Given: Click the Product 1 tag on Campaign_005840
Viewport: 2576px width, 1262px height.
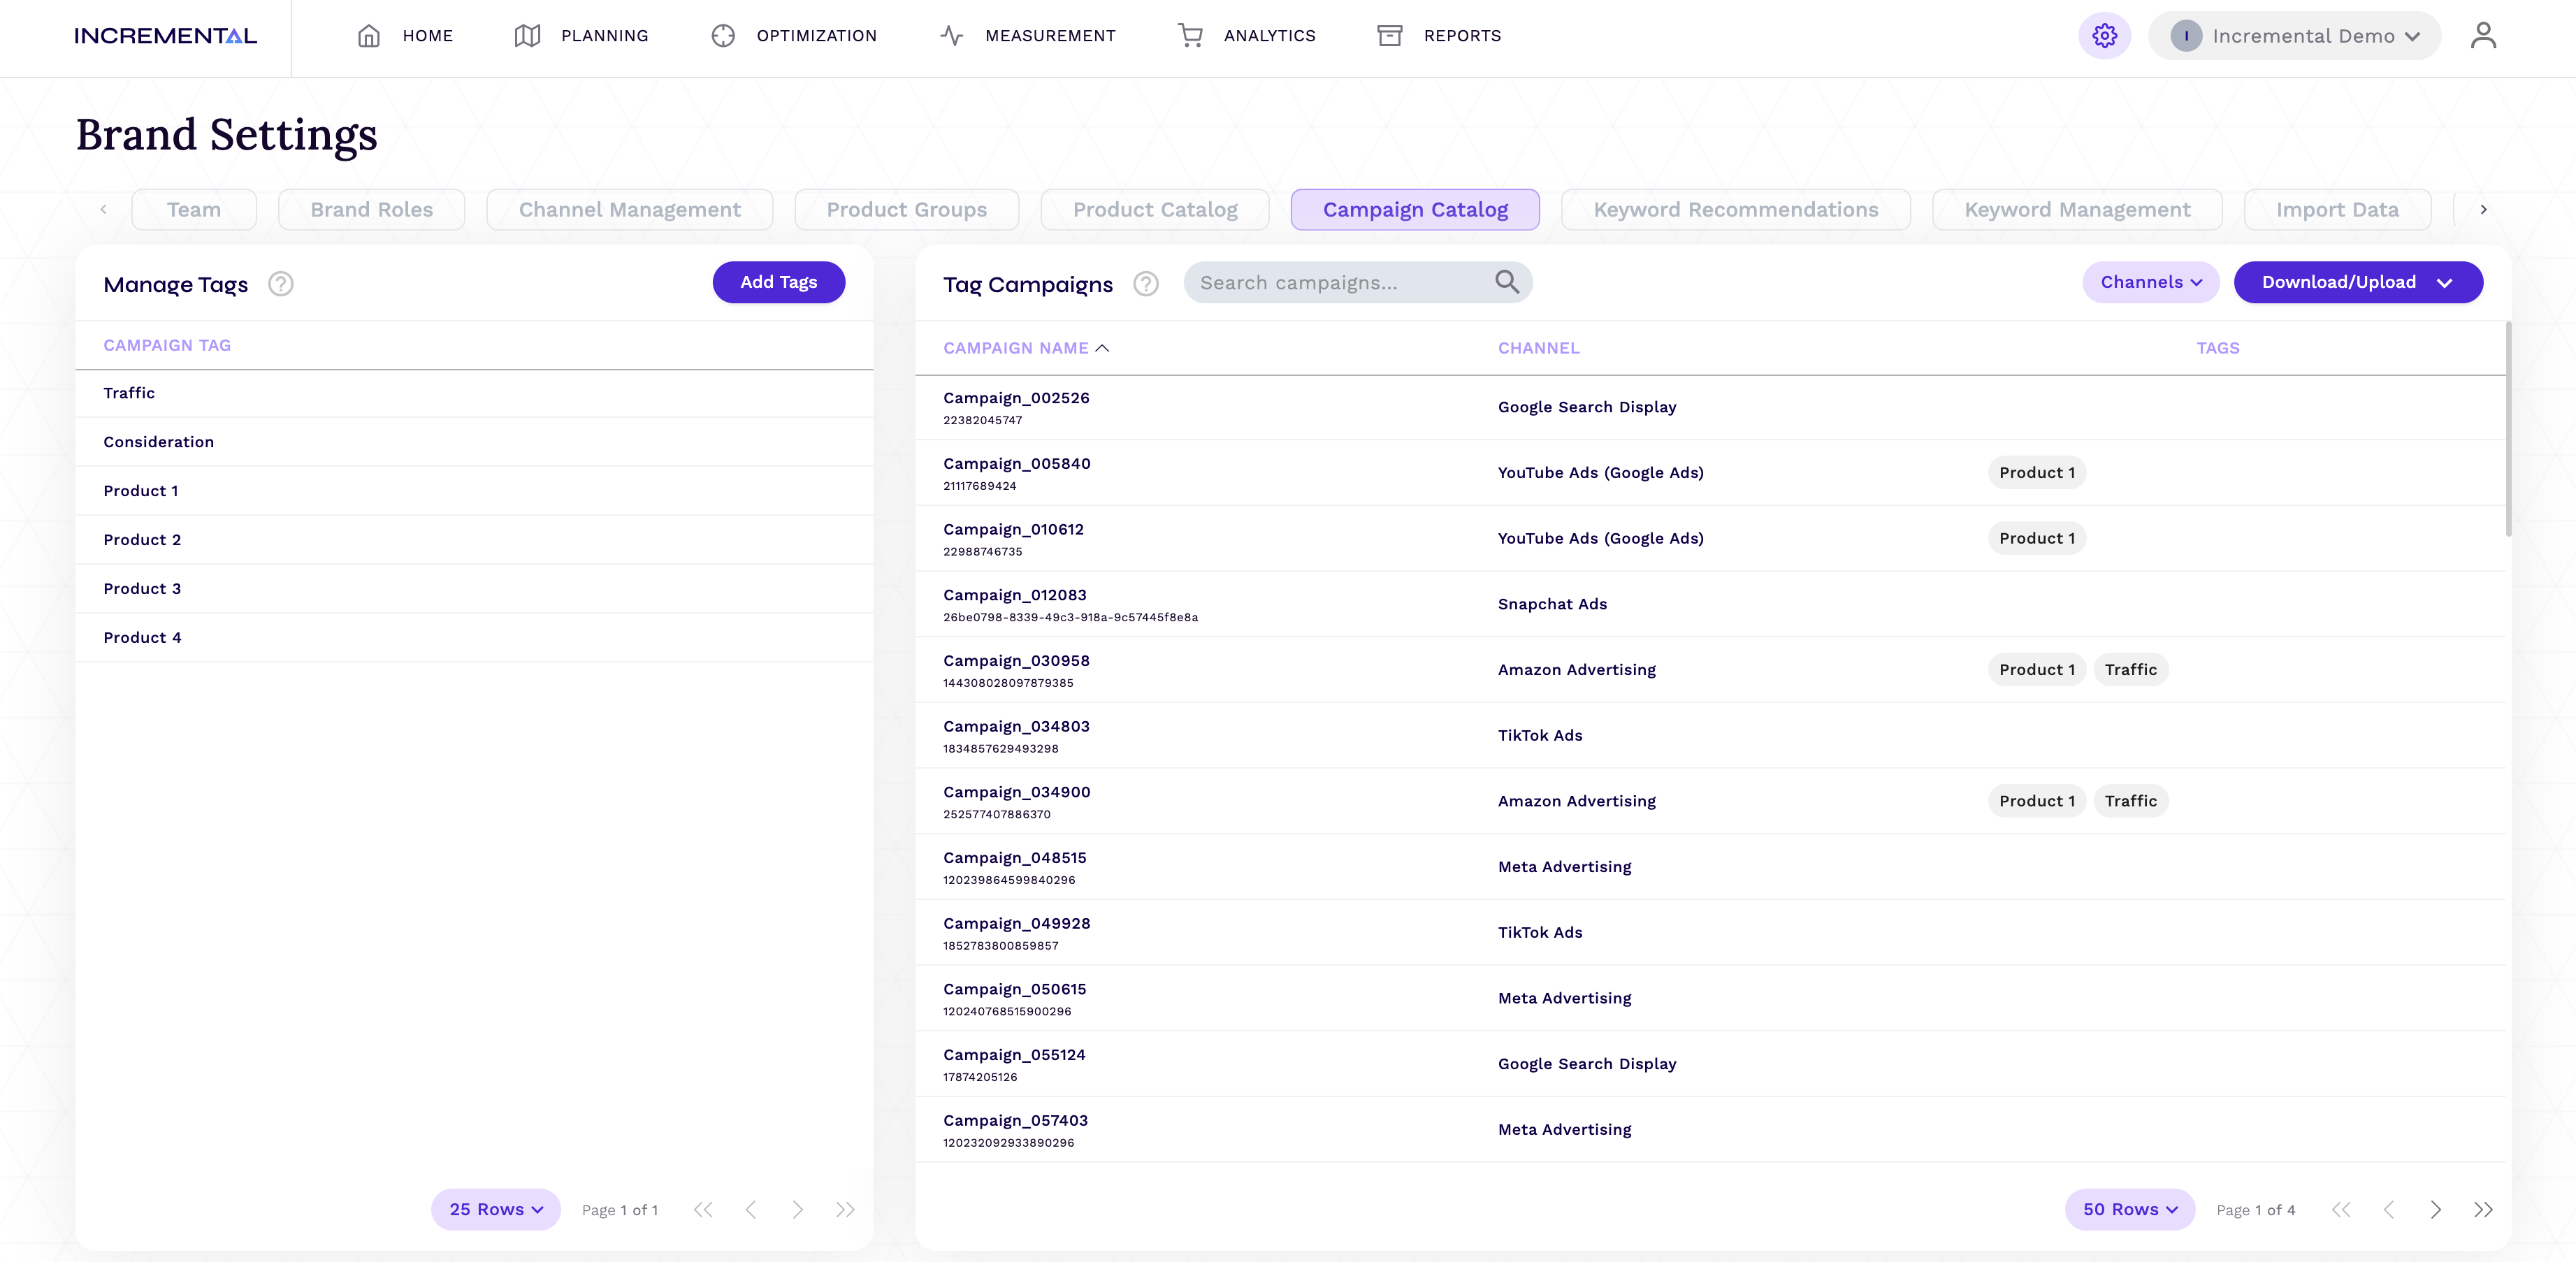Looking at the screenshot, I should click(2037, 473).
